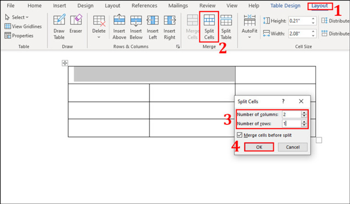Select the Draw Table tool
This screenshot has width=350, height=204.
59,27
